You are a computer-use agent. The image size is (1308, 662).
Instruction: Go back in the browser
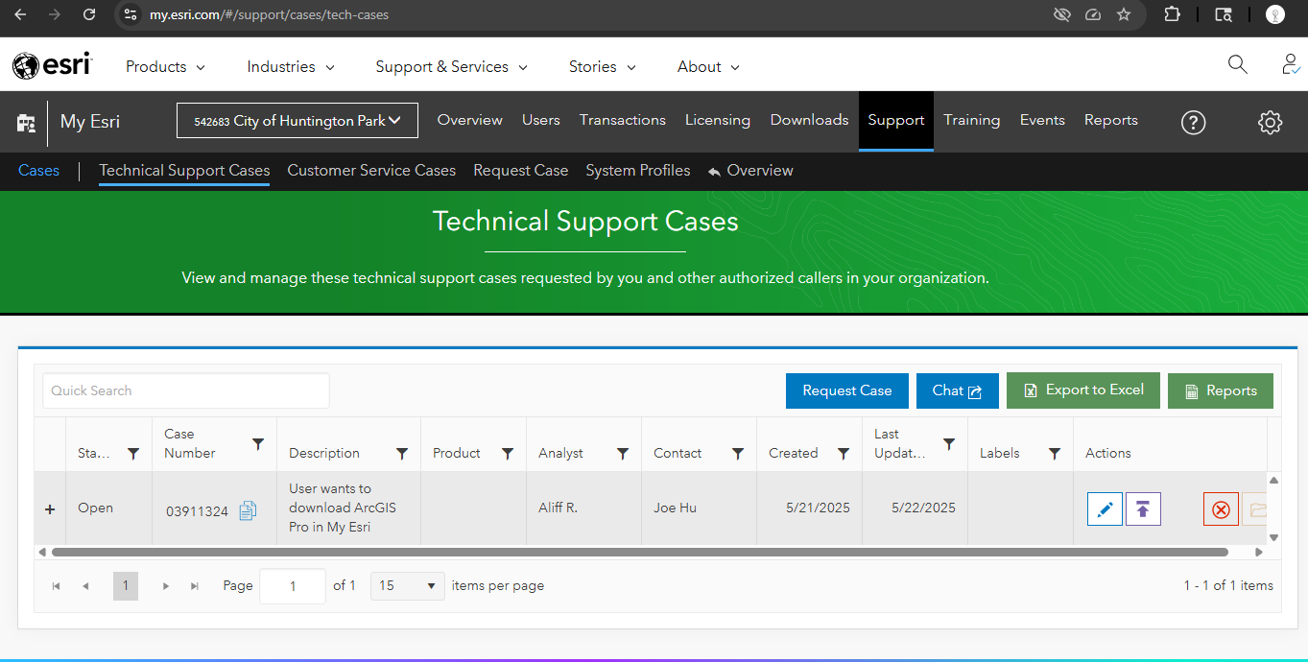pyautogui.click(x=20, y=14)
